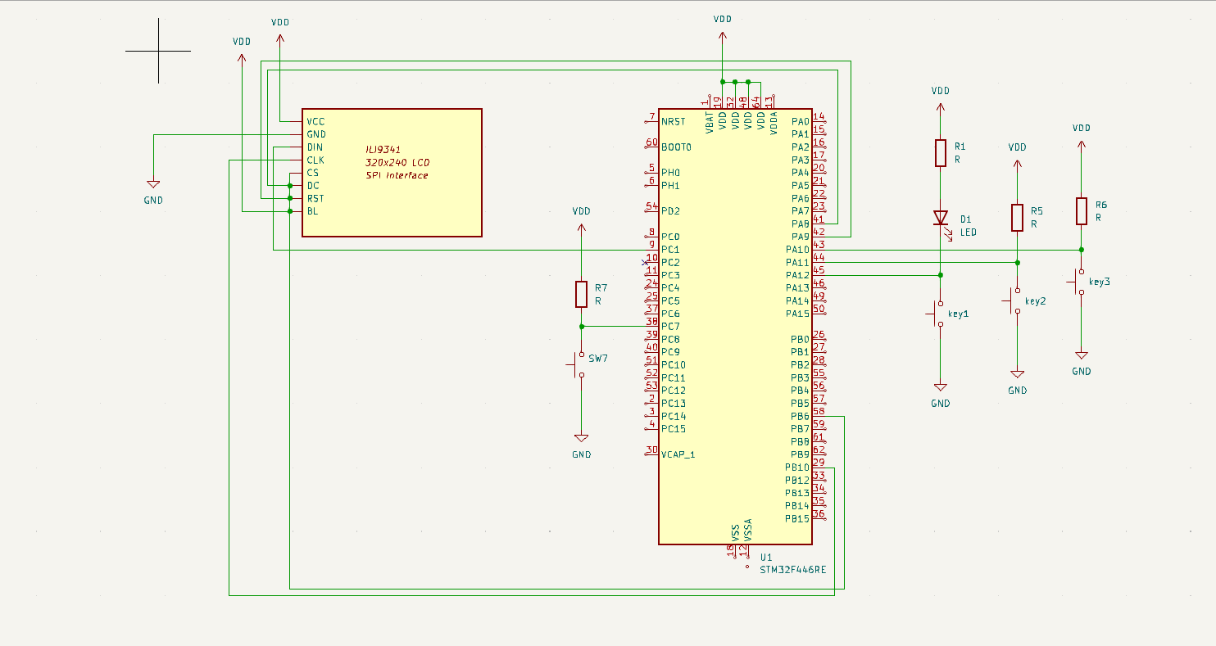This screenshot has width=1216, height=646.
Task: Select VDD power arrow above R1
Action: point(941,107)
